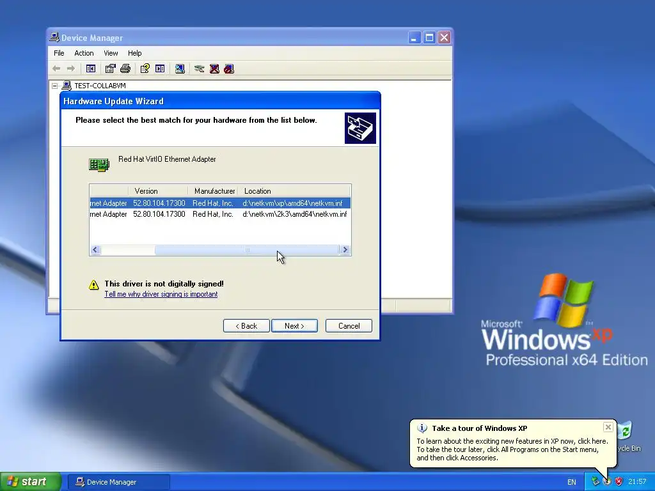Screen dimensions: 655x491
Task: Click Scan for hardware changes icon
Action: 180,68
